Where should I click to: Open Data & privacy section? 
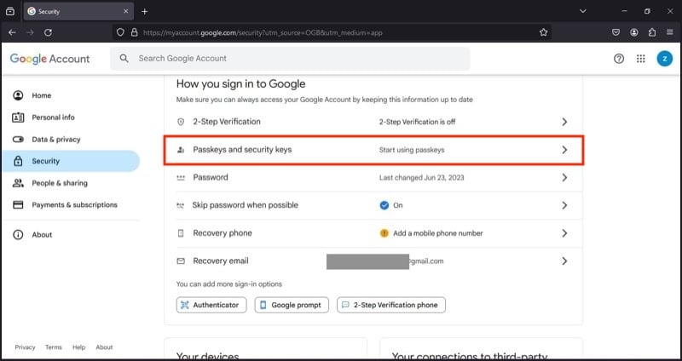pos(71,140)
